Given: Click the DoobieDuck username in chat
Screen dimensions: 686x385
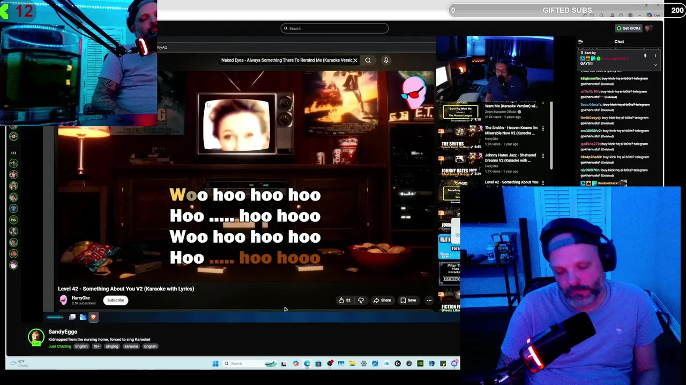Looking at the screenshot, I should pyautogui.click(x=608, y=183).
